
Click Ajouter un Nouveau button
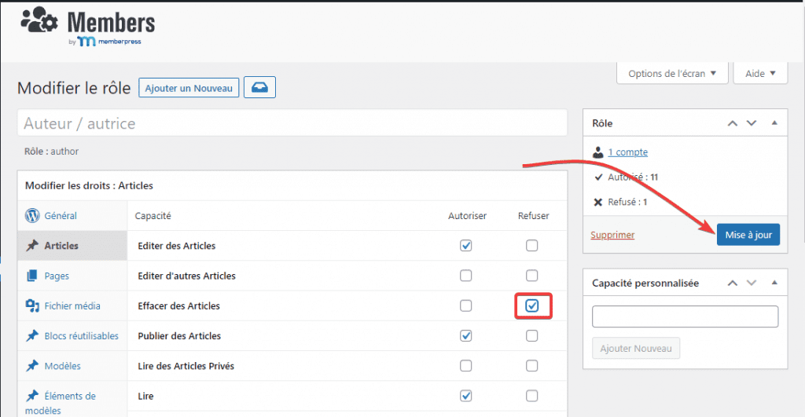point(189,88)
